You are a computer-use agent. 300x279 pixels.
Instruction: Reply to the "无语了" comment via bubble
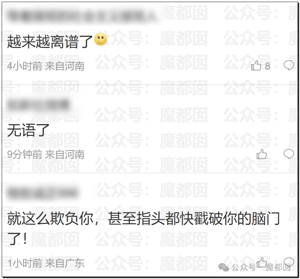[x=289, y=154]
